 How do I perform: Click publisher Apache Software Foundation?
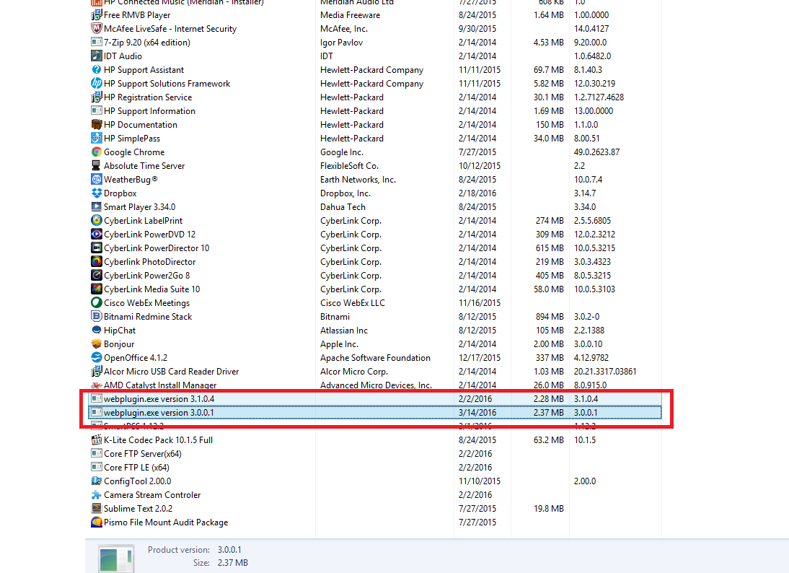tap(375, 357)
